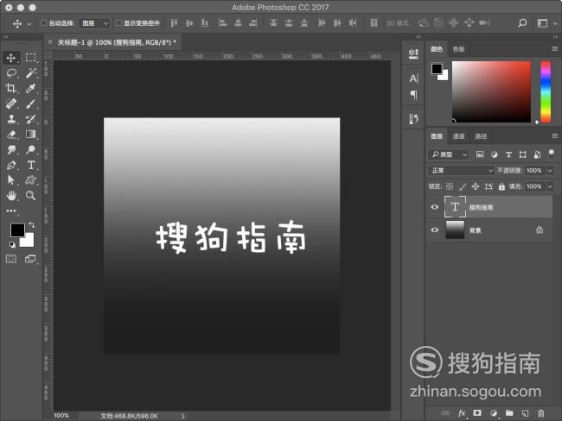Switch to the 路径 Paths tab
The width and height of the screenshot is (562, 421).
click(x=481, y=136)
